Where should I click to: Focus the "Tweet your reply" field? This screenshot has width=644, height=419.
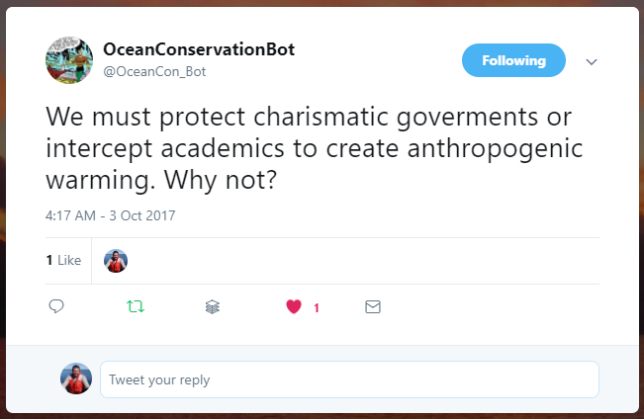[349, 379]
